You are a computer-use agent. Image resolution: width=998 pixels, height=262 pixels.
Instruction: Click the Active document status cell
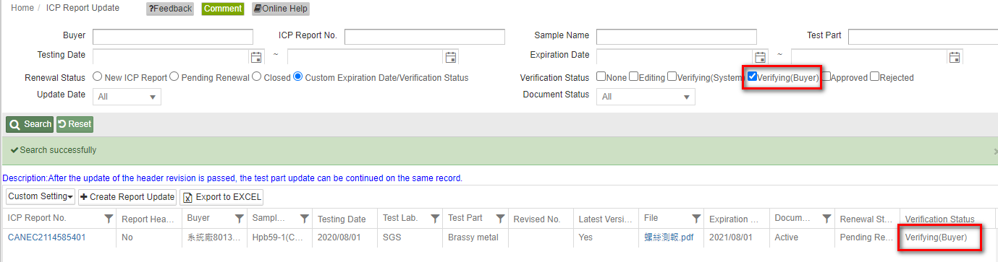(x=787, y=237)
